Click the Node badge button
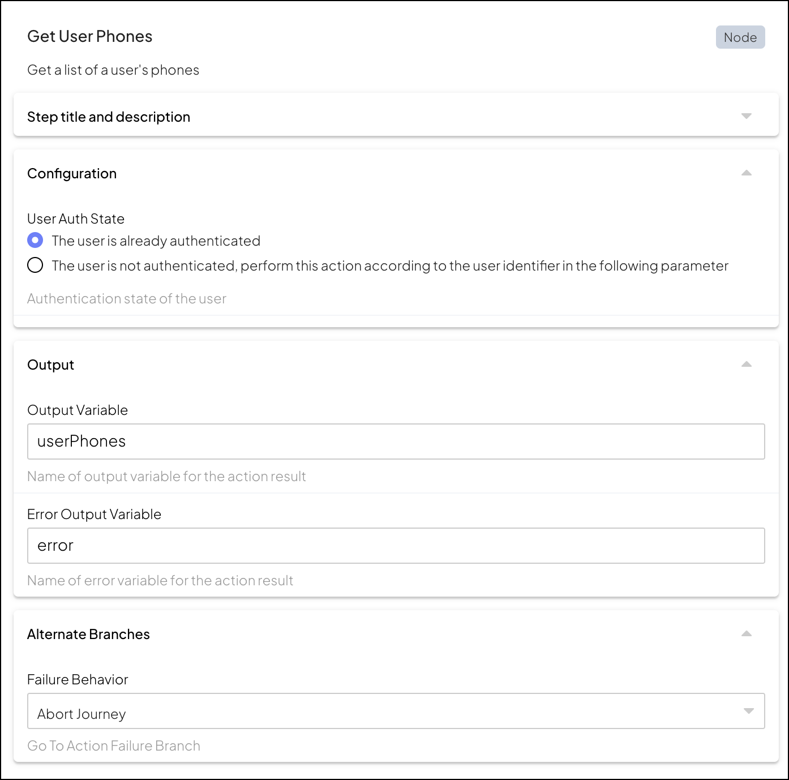789x780 pixels. 740,37
